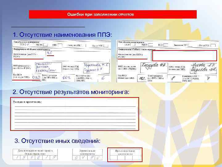This screenshot has width=222, height=167.
Task: Click the first digit cell of Время начала
Action: pyautogui.click(x=76, y=158)
